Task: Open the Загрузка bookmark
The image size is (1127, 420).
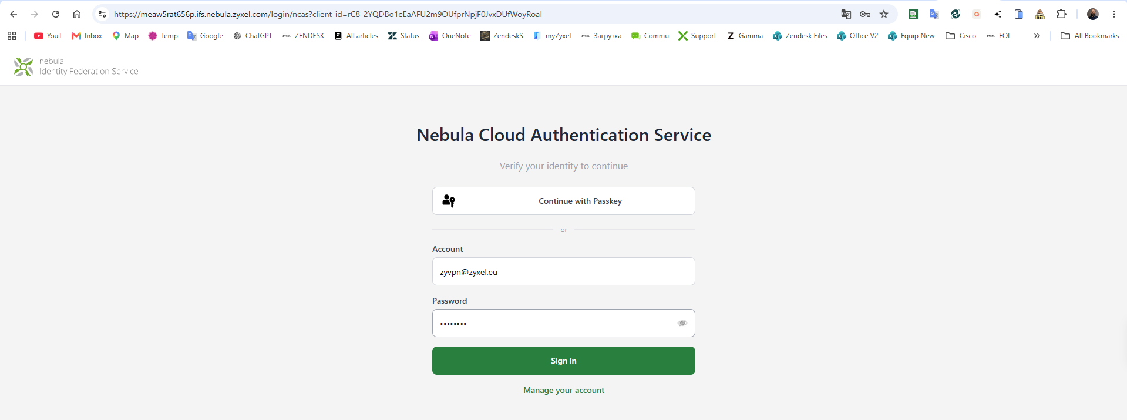Action: tap(601, 36)
